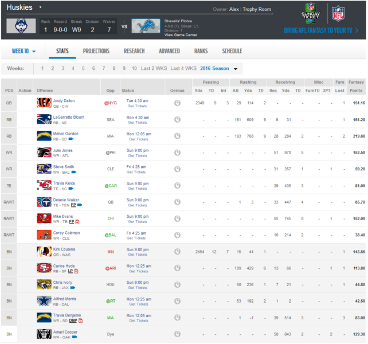Open the Genius clock icon for Melvin Gordon
Image resolution: width=368 pixels, height=344 pixels.
tap(177, 136)
